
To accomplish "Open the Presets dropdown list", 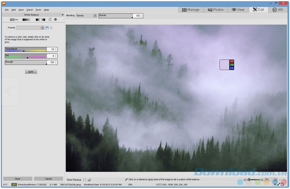I will [x=42, y=28].
